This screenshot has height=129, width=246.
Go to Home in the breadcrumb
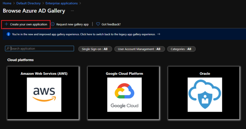point(7,3)
